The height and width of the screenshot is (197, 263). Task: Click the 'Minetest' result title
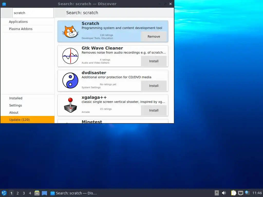pyautogui.click(x=92, y=122)
